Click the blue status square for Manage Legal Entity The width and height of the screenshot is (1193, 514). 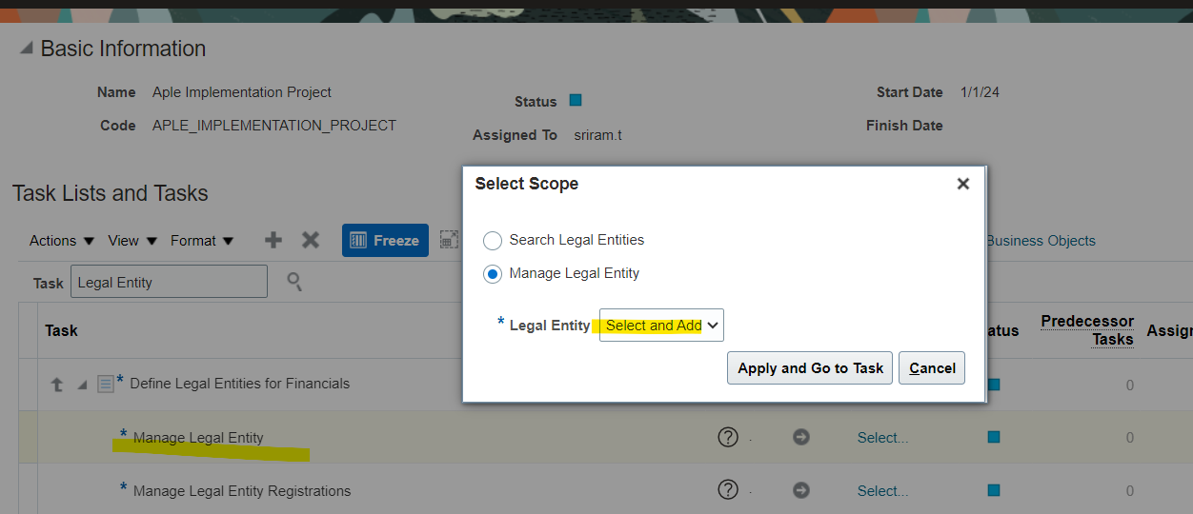pos(994,437)
